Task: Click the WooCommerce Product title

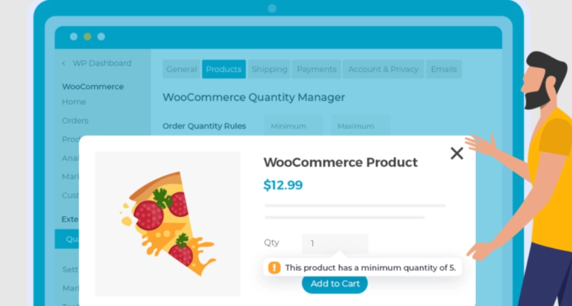Action: (x=341, y=163)
